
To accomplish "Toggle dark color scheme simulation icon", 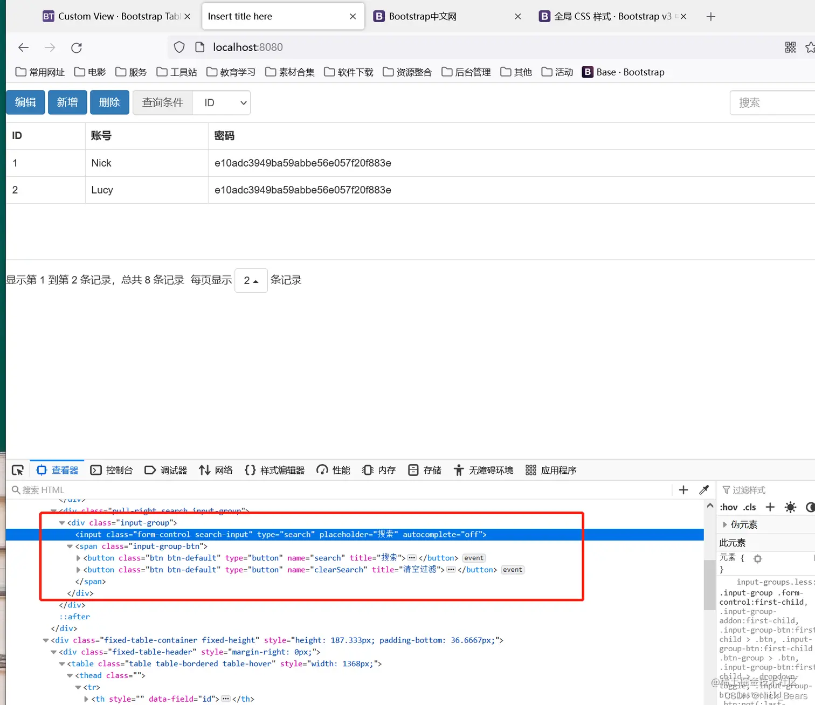I will tap(810, 507).
